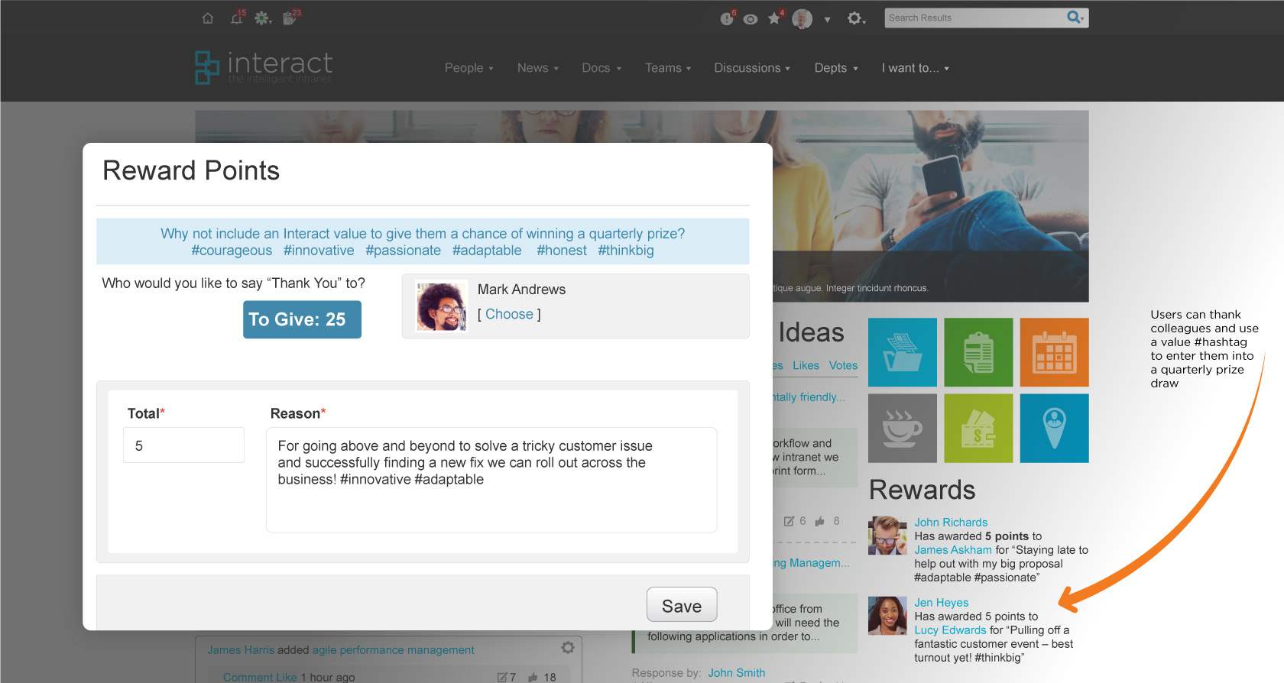Click the Reason text area
Viewport: 1284px width, 683px height.
click(491, 480)
